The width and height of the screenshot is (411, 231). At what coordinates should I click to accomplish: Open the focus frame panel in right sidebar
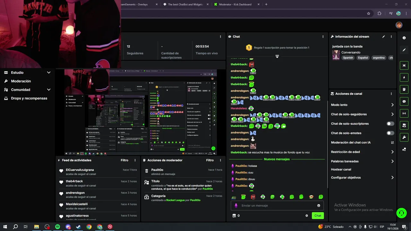click(x=404, y=65)
